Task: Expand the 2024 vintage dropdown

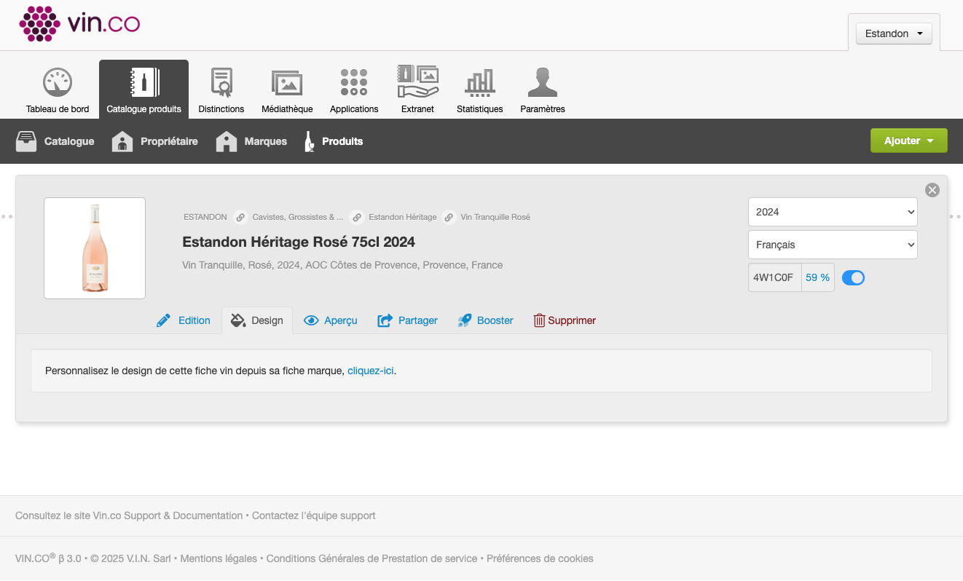Action: tap(833, 212)
